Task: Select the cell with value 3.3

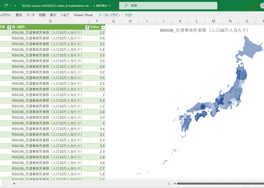Action: tap(97, 117)
